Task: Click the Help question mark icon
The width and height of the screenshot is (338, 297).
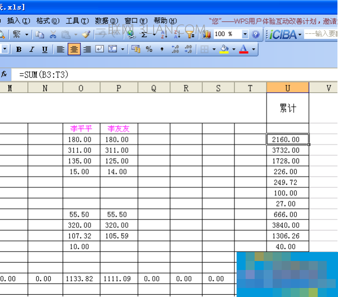Action: tap(256, 34)
